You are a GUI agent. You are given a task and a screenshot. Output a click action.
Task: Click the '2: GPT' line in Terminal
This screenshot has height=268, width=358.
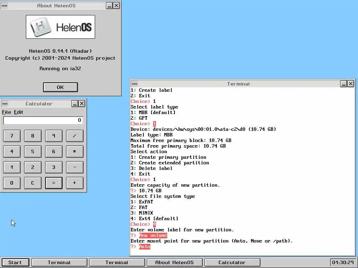(x=139, y=118)
